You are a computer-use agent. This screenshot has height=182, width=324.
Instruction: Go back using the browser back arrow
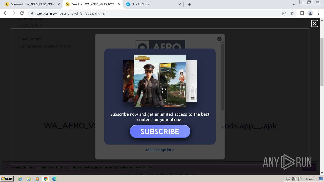point(6,13)
